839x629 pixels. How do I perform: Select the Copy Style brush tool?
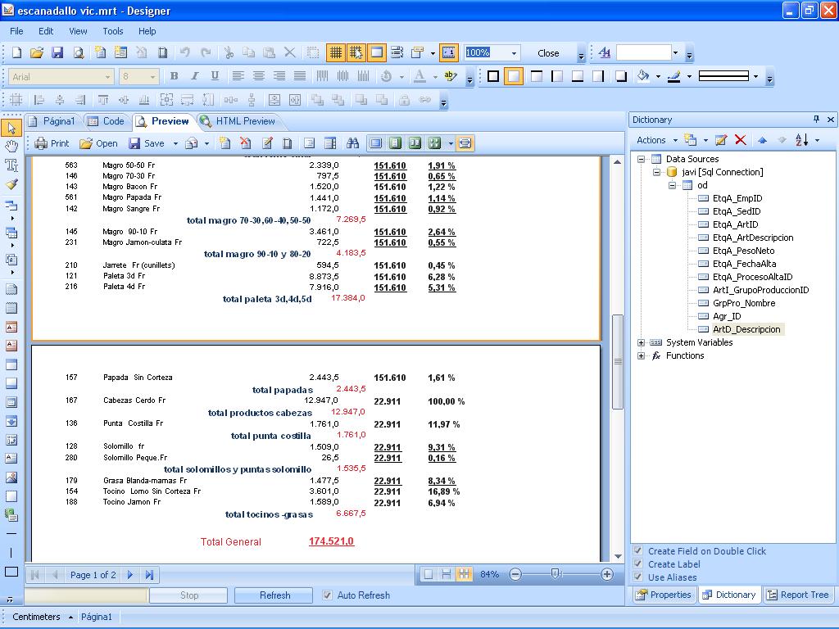coord(11,184)
